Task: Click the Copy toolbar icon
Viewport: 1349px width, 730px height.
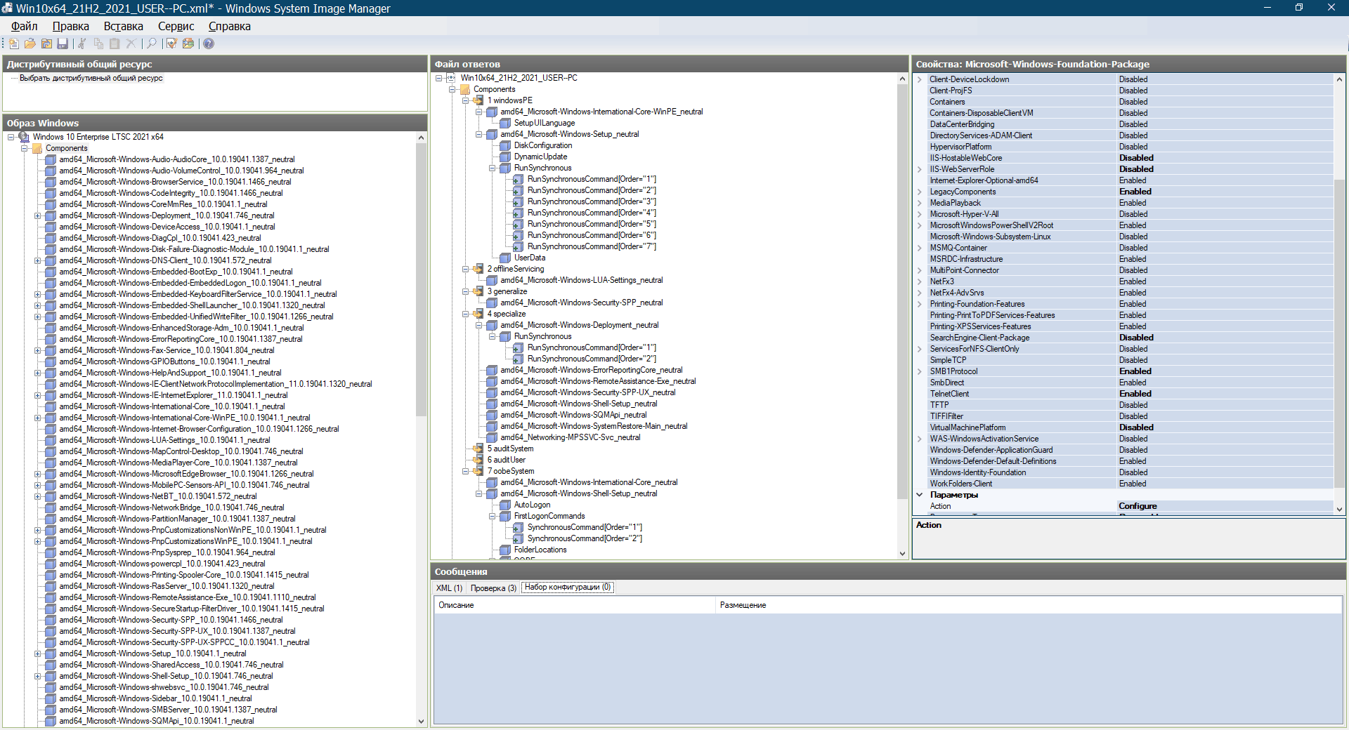Action: (98, 44)
